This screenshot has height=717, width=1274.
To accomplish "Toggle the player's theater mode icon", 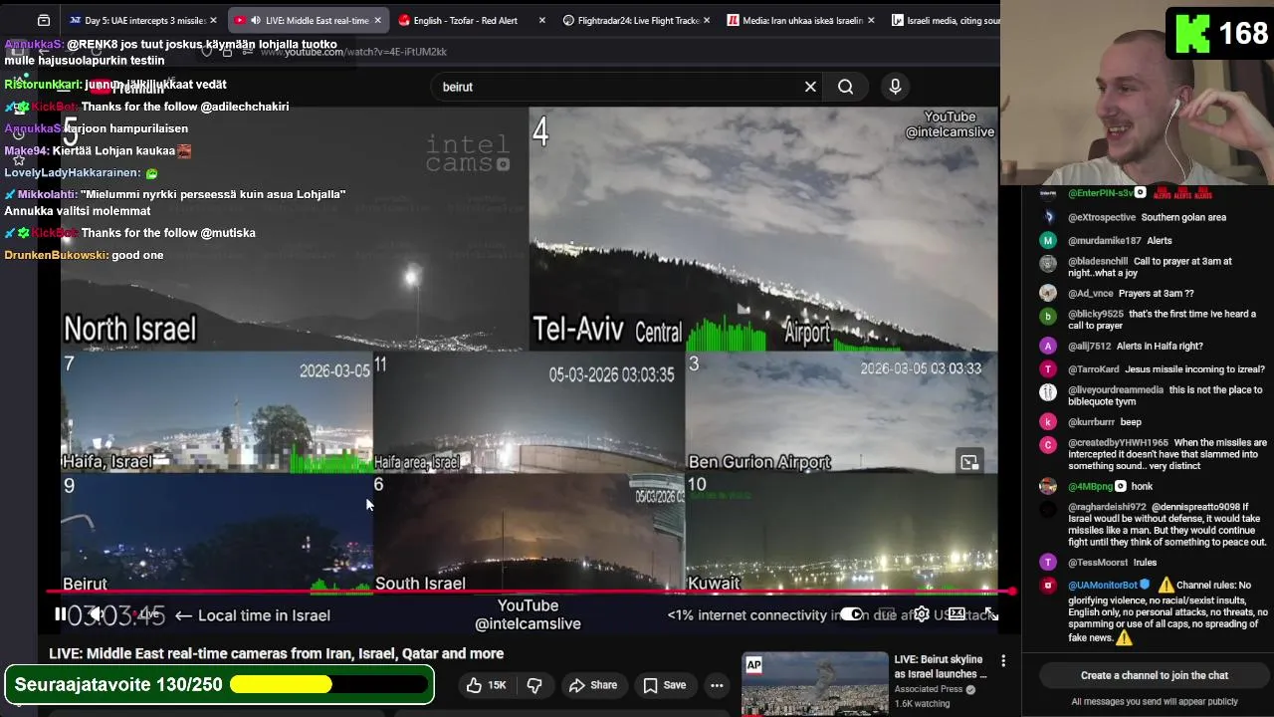I will pos(956,614).
